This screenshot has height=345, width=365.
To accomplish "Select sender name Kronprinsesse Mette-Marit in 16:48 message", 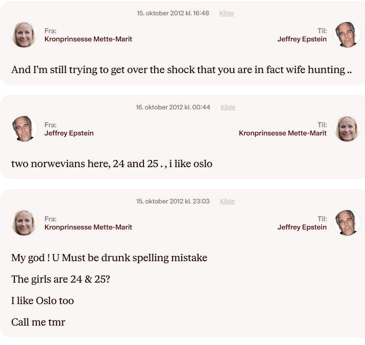I will click(x=88, y=39).
